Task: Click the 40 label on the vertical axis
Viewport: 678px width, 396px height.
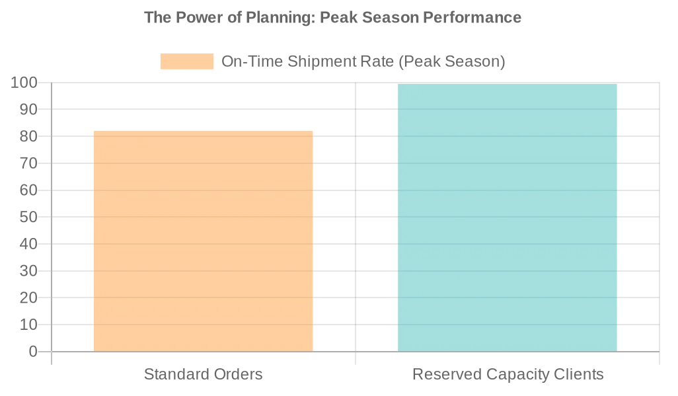Action: (x=28, y=244)
